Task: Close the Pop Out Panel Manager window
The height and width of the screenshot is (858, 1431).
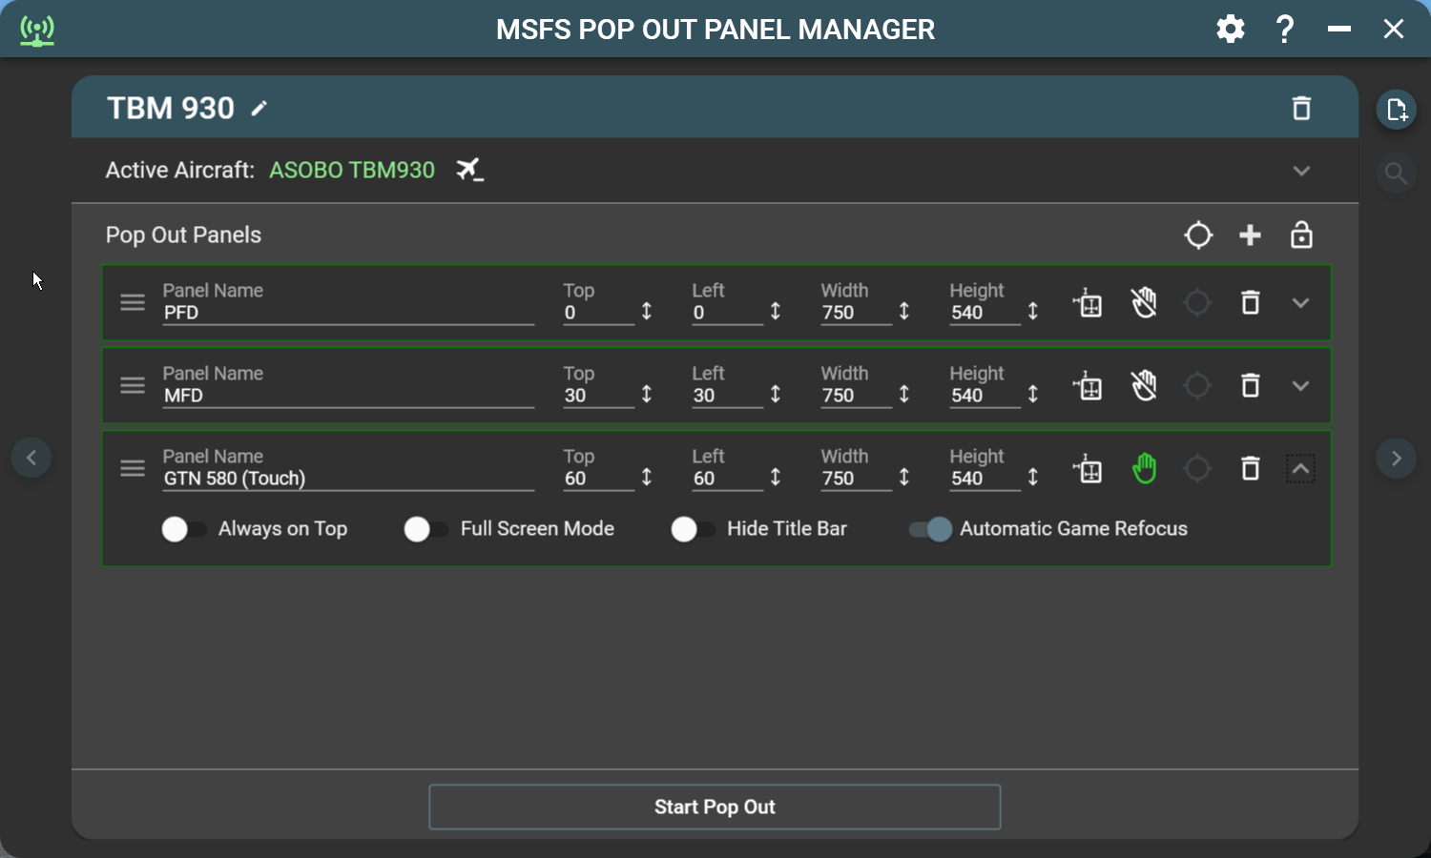Action: (x=1394, y=30)
